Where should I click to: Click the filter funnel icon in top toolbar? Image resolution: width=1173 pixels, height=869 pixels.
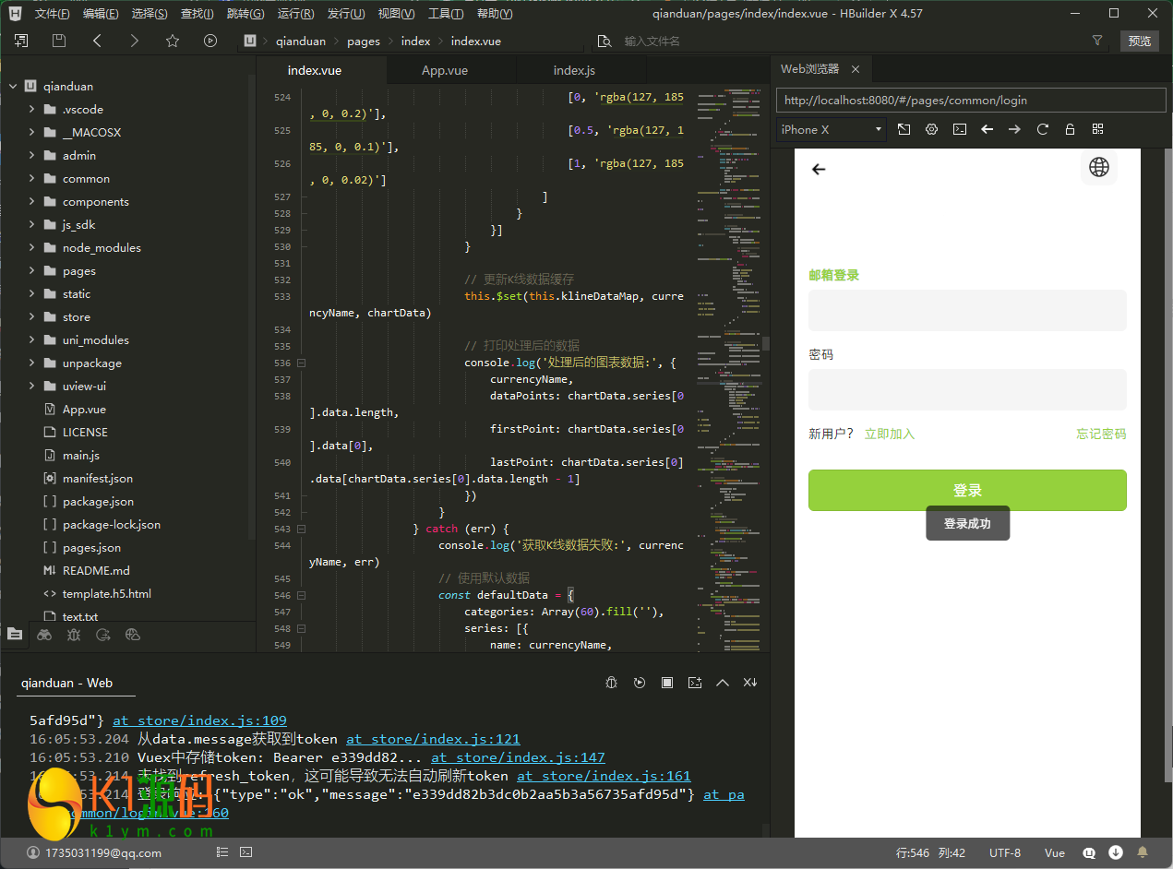coord(1096,41)
